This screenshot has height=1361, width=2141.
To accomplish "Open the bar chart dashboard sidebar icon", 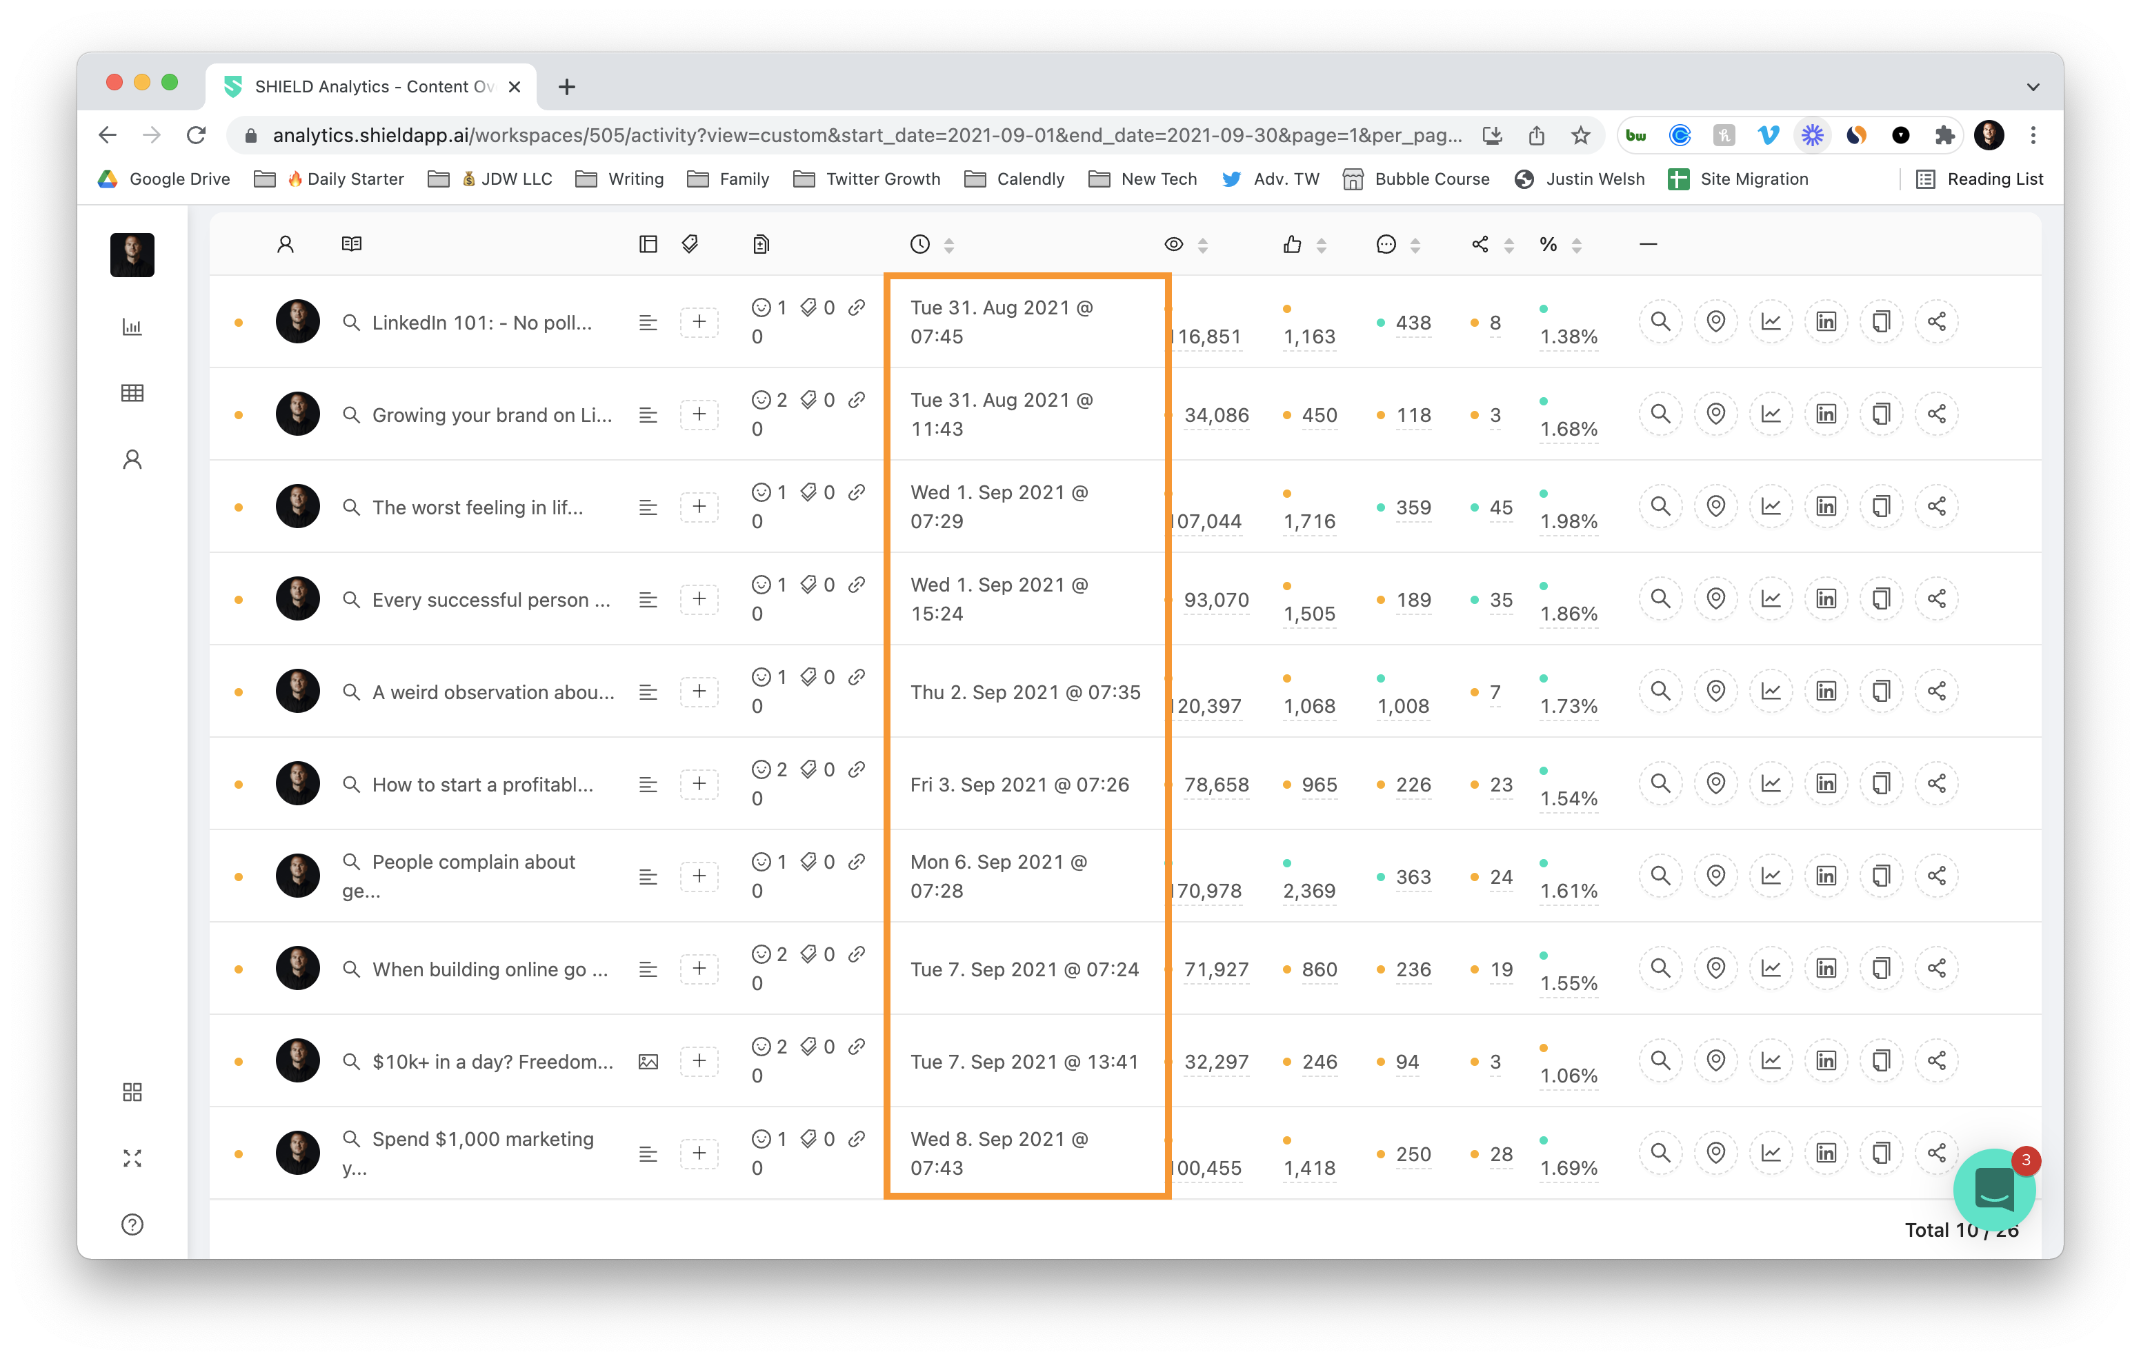I will [x=132, y=327].
